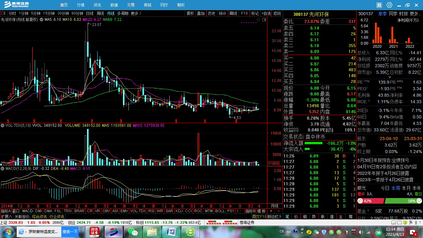Image resolution: width=423 pixels, height=238 pixels.
Task: Toggle 复权 price adjustment
Action: pyautogui.click(x=190, y=13)
